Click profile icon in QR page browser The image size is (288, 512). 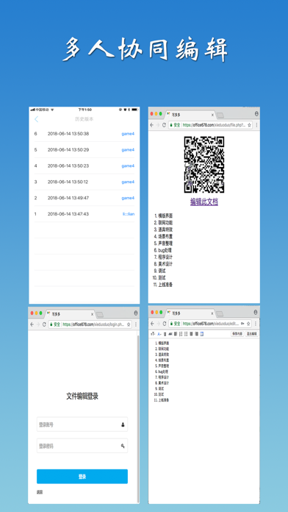coord(256,113)
